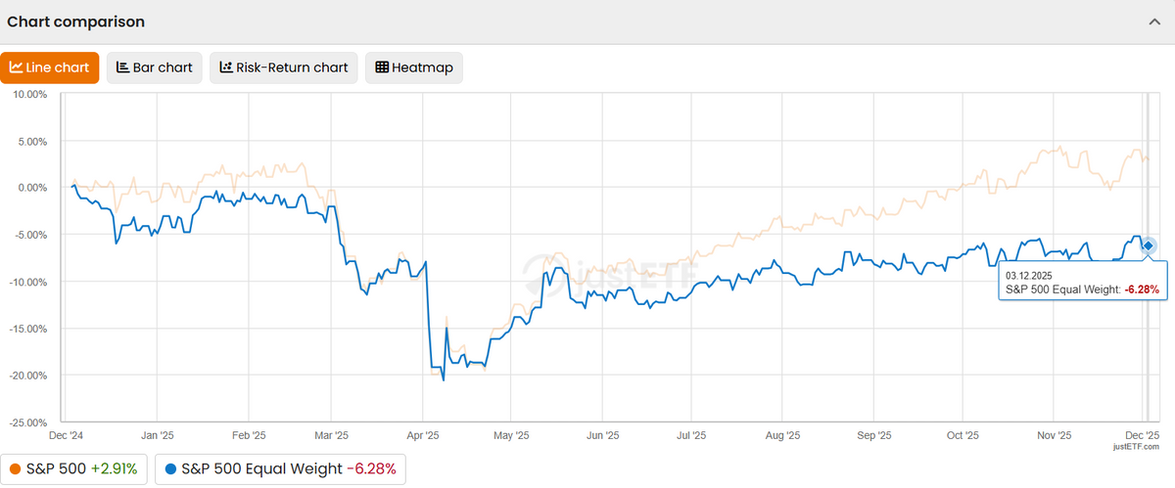Click the orange S&P 500 legend dot
1175x488 pixels.
point(16,469)
